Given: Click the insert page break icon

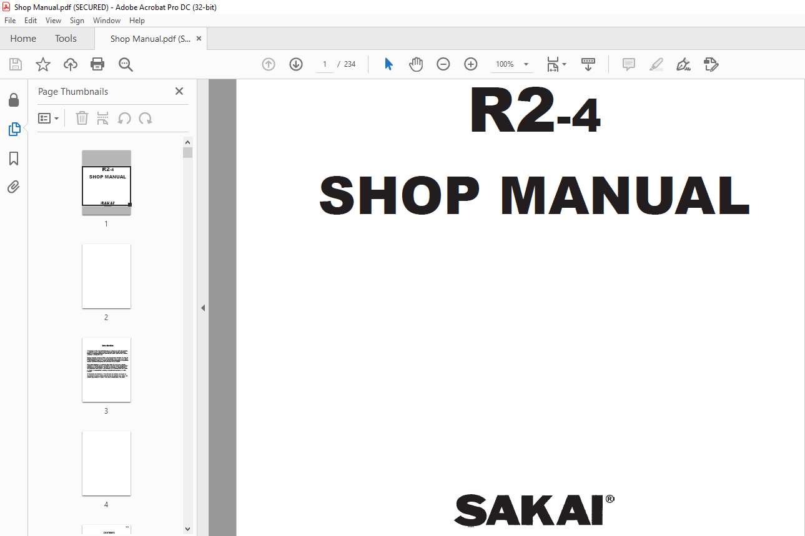Looking at the screenshot, I should pos(103,118).
